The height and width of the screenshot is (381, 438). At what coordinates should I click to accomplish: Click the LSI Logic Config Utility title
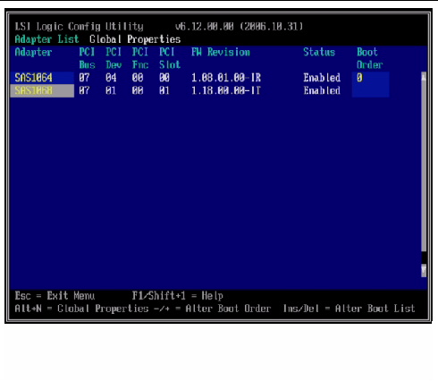(x=80, y=27)
